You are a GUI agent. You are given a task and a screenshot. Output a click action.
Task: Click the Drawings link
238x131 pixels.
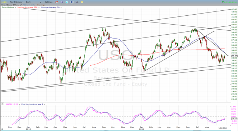coord(41,5)
